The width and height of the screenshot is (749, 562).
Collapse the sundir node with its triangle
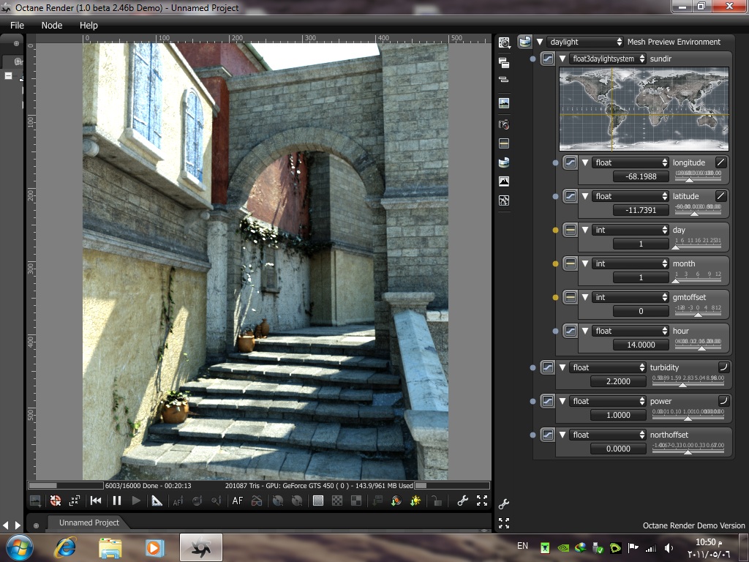562,59
